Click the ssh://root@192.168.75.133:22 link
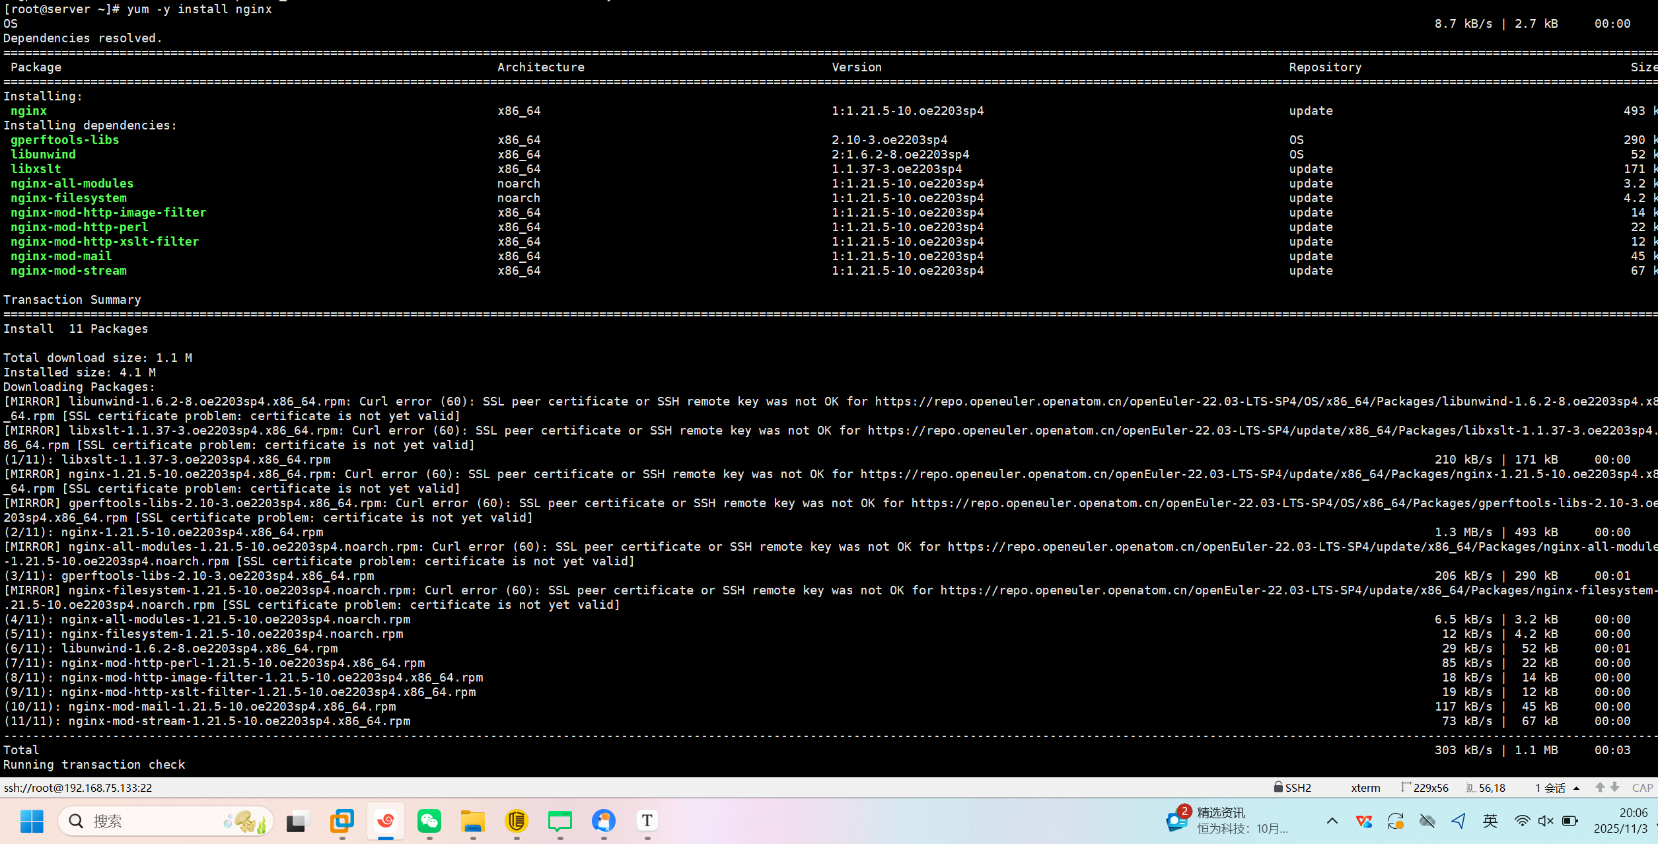The image size is (1658, 844). 77,787
